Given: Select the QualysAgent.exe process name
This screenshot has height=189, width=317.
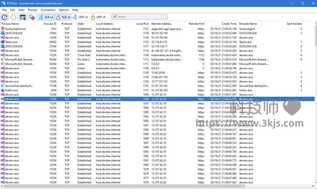Looking at the screenshot, I should [x=15, y=29].
